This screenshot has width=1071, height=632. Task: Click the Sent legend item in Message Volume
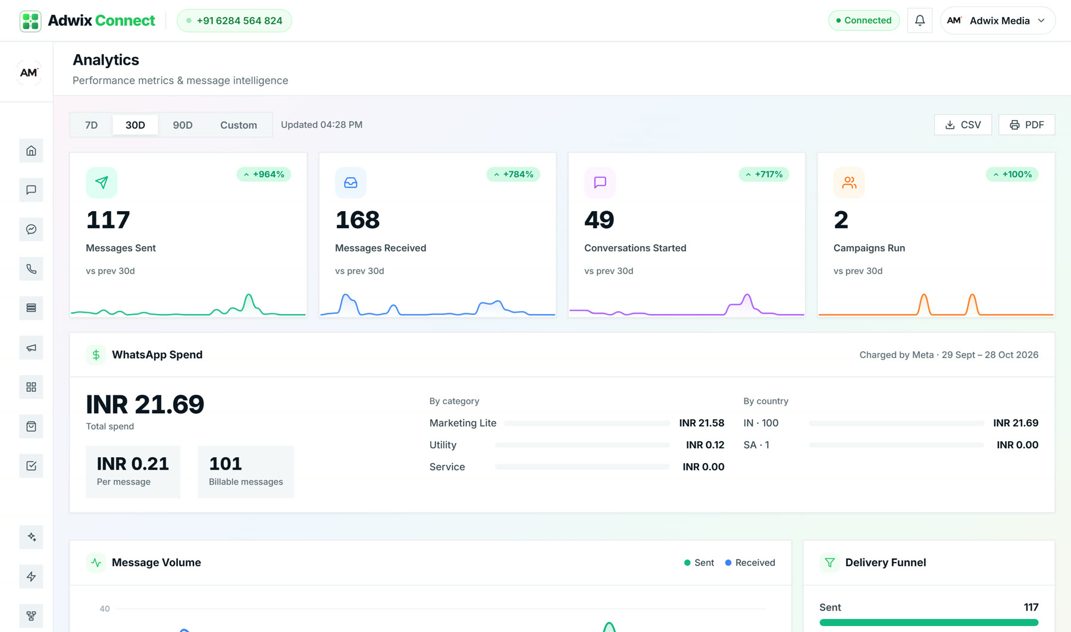[x=699, y=562]
